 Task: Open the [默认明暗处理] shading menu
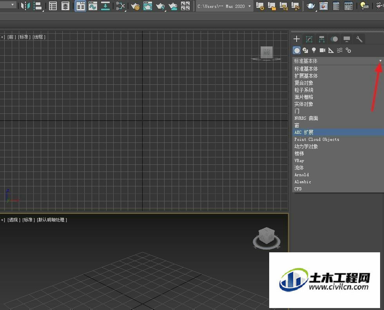(52, 220)
